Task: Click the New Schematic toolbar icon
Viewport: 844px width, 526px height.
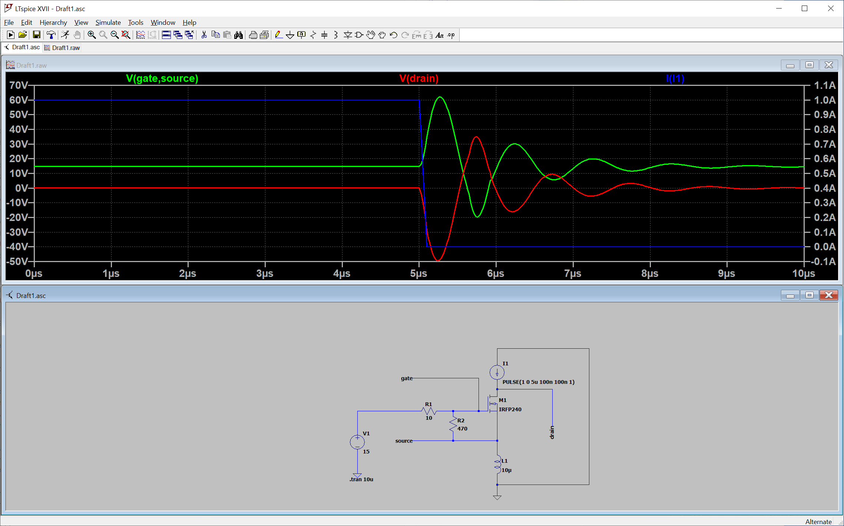Action: pos(11,35)
